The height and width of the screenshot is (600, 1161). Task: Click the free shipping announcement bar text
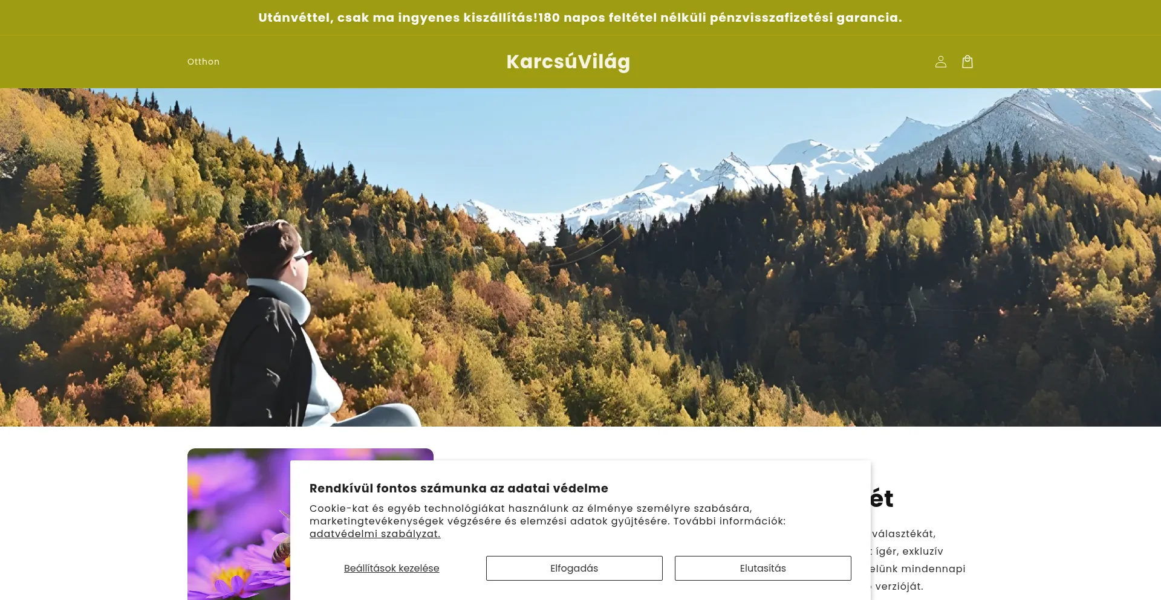point(580,18)
